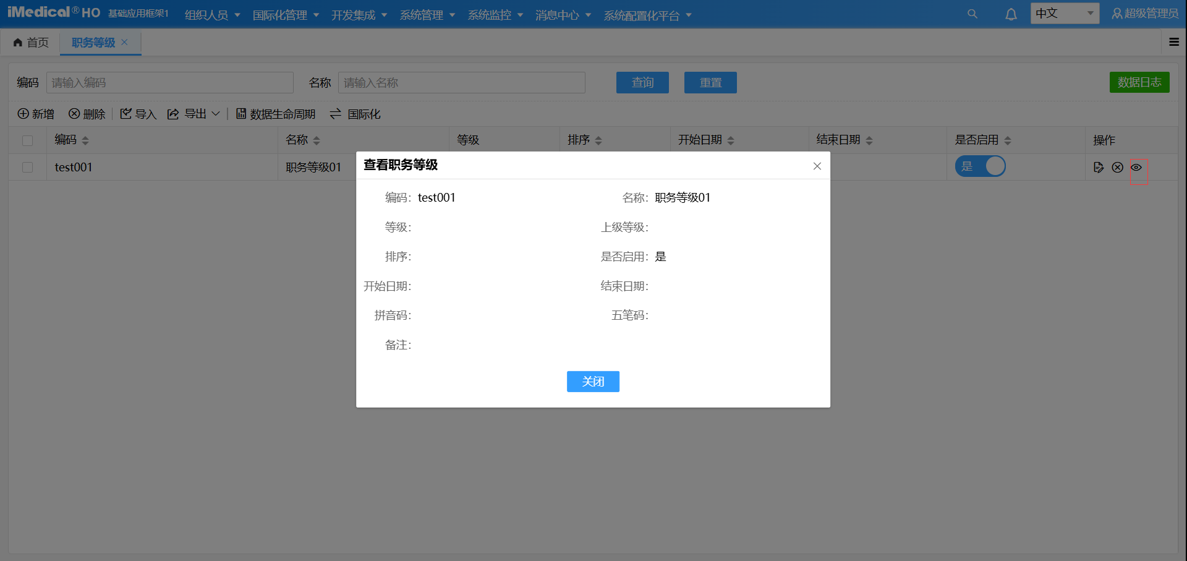Click the 国际化 toolbar item
Image resolution: width=1187 pixels, height=561 pixels.
pos(355,114)
